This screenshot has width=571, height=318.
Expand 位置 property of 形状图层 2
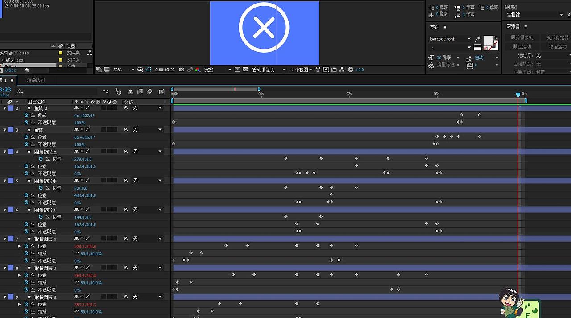click(19, 304)
